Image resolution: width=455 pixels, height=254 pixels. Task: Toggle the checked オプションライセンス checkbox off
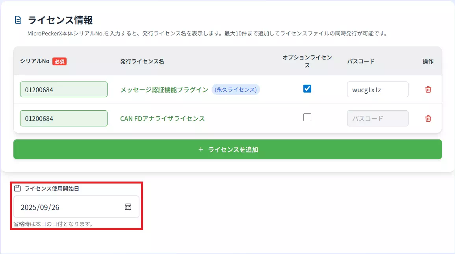click(307, 89)
